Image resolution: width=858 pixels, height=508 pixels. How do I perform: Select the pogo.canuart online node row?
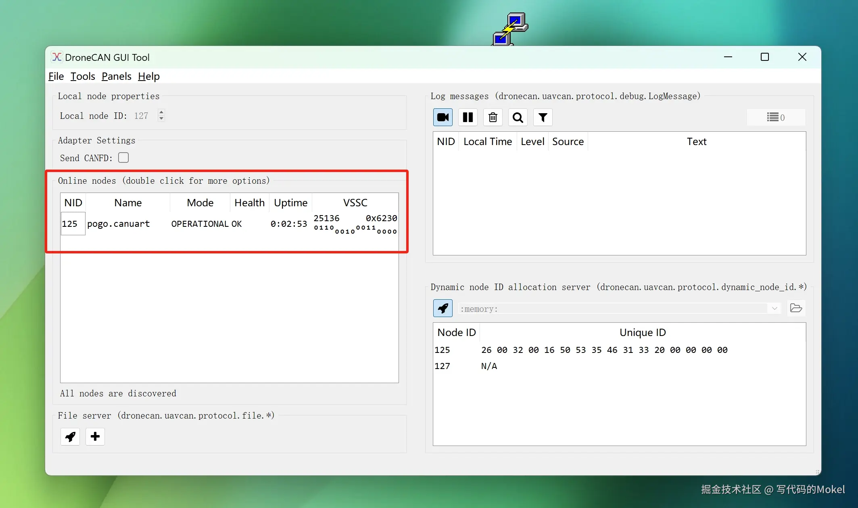[118, 224]
